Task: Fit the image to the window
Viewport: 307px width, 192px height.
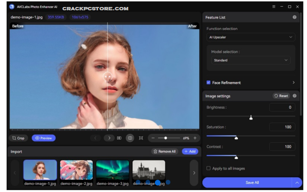Action: point(141,138)
